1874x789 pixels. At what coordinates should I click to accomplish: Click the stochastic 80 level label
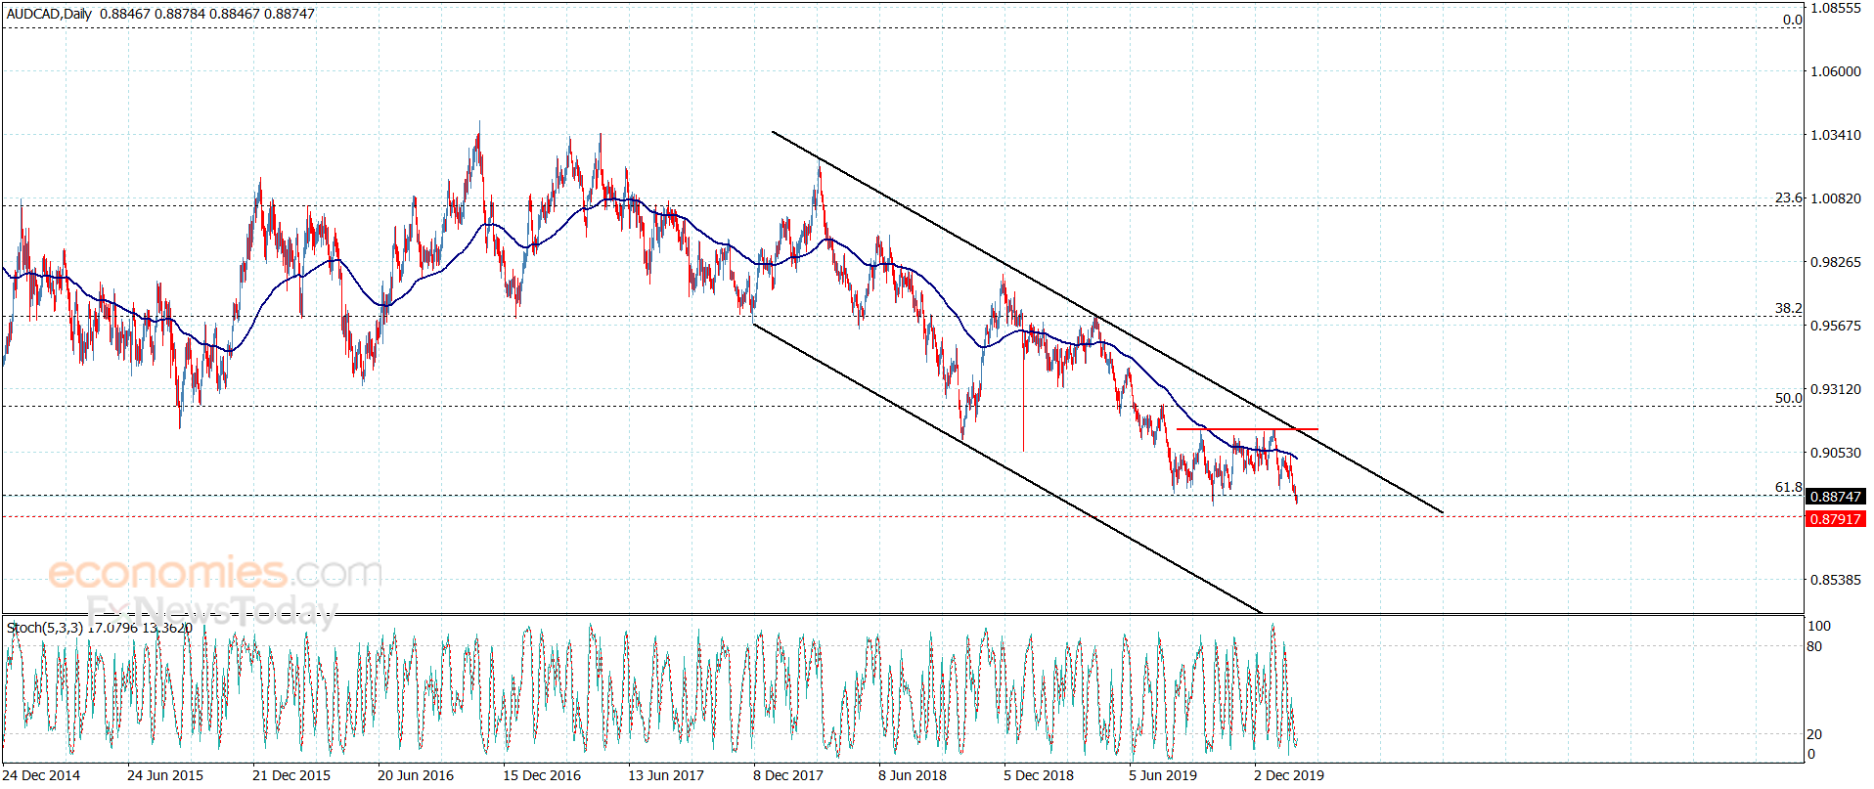click(1815, 646)
